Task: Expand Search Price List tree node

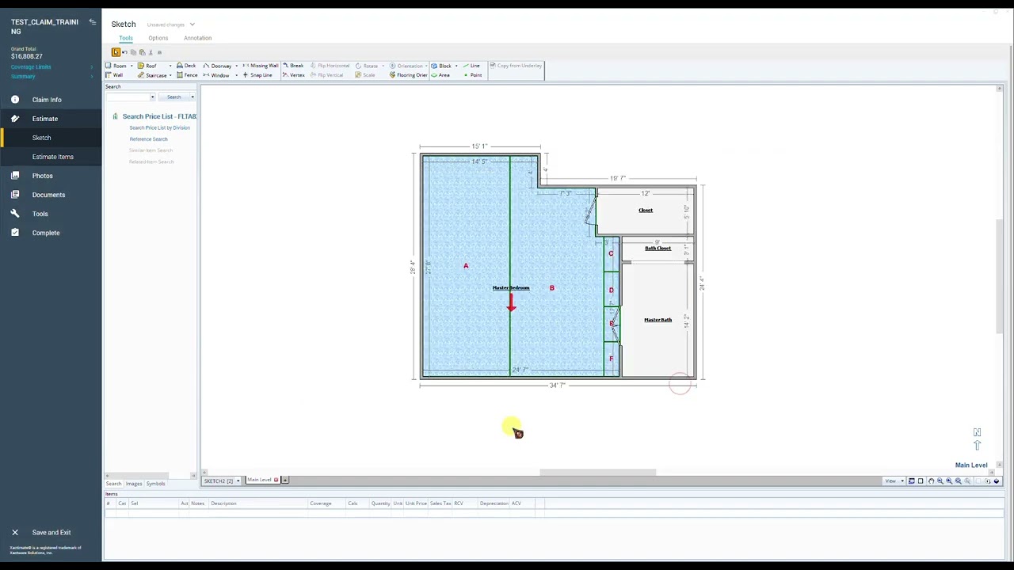Action: coord(115,116)
